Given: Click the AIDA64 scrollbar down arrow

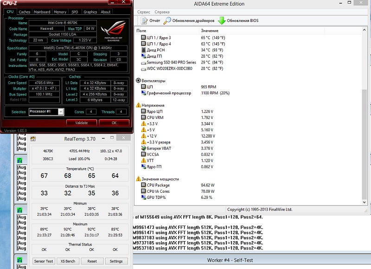Looking at the screenshot, I should (364, 203).
